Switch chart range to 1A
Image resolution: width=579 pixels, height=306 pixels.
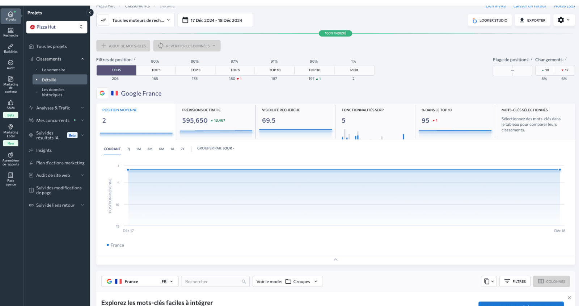tap(172, 149)
